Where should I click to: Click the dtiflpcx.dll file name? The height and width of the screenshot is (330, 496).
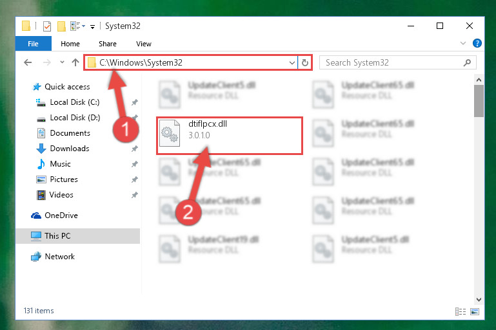coord(208,124)
